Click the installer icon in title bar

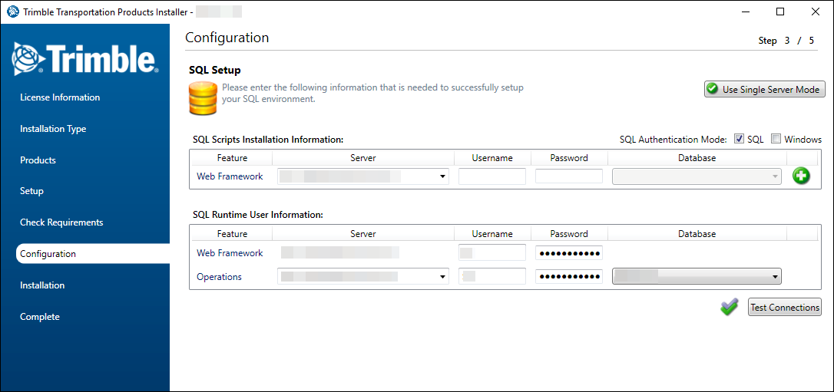pos(12,12)
